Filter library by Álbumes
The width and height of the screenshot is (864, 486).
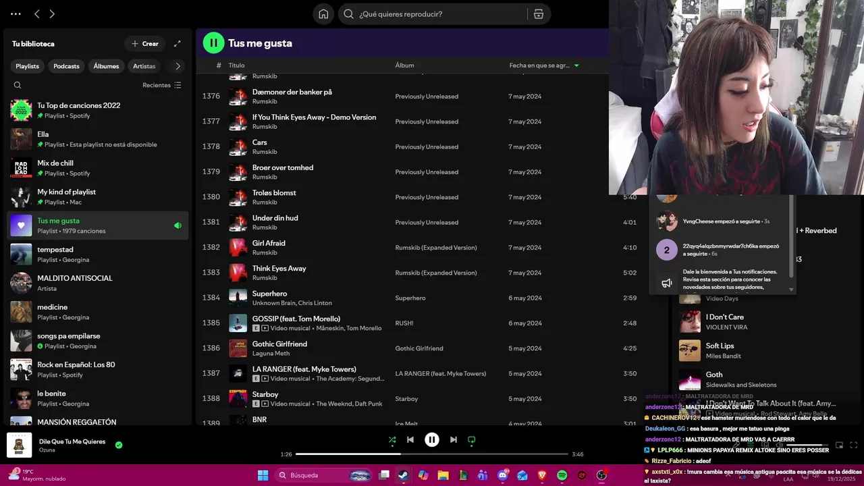(x=106, y=66)
